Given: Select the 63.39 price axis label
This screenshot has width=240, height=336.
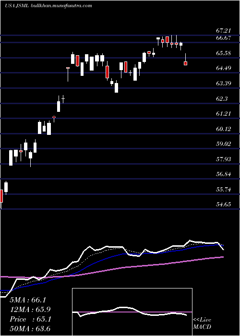Looking at the screenshot, I should click(x=223, y=84).
